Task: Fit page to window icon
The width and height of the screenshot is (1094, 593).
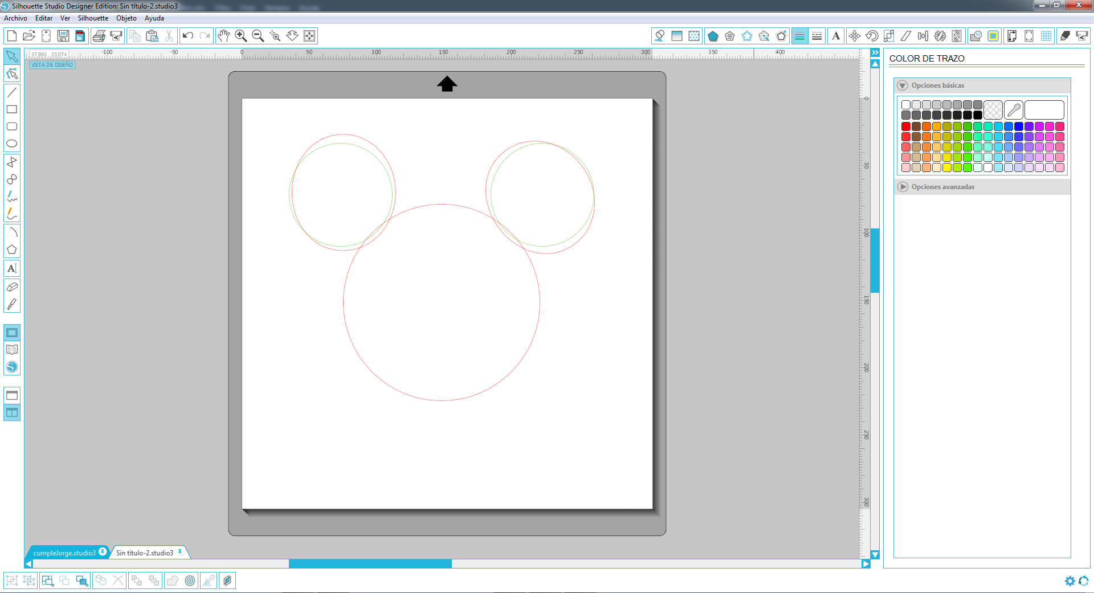Action: 309,36
